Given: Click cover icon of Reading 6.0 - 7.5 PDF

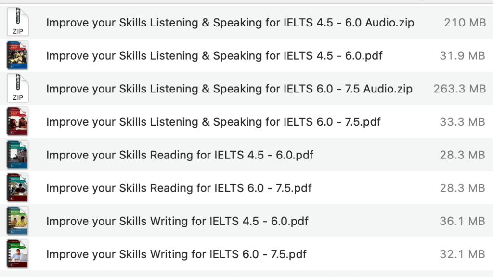Looking at the screenshot, I should [x=18, y=188].
